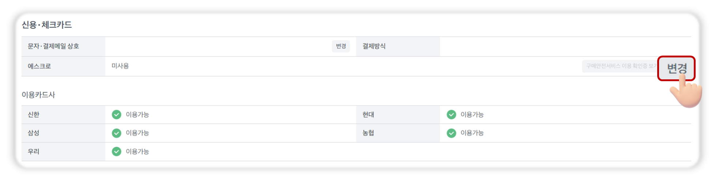
Task: Click the 결제방식 field label
Action: (374, 46)
